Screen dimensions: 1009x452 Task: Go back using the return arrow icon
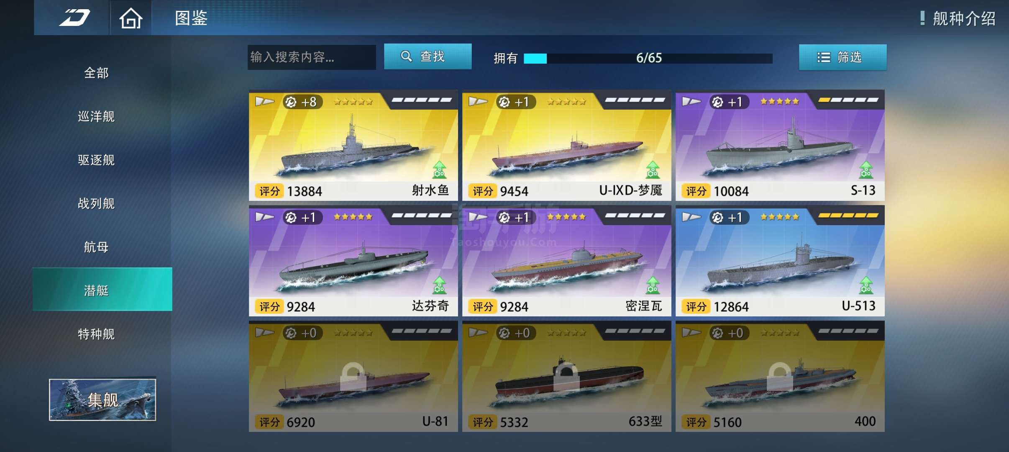tap(74, 18)
